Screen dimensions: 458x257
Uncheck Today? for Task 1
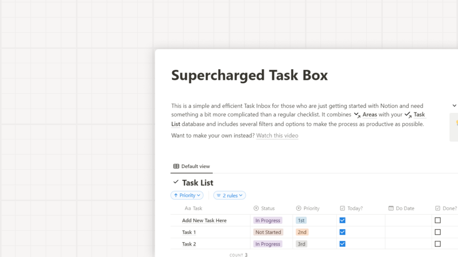click(342, 232)
